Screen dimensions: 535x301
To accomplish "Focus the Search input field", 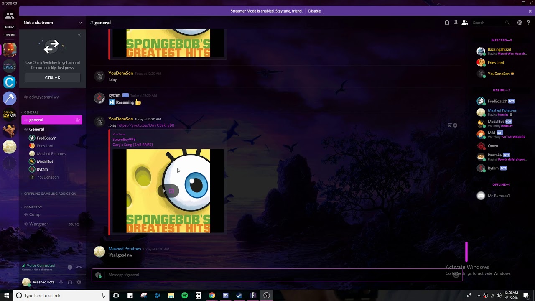I will click(491, 23).
